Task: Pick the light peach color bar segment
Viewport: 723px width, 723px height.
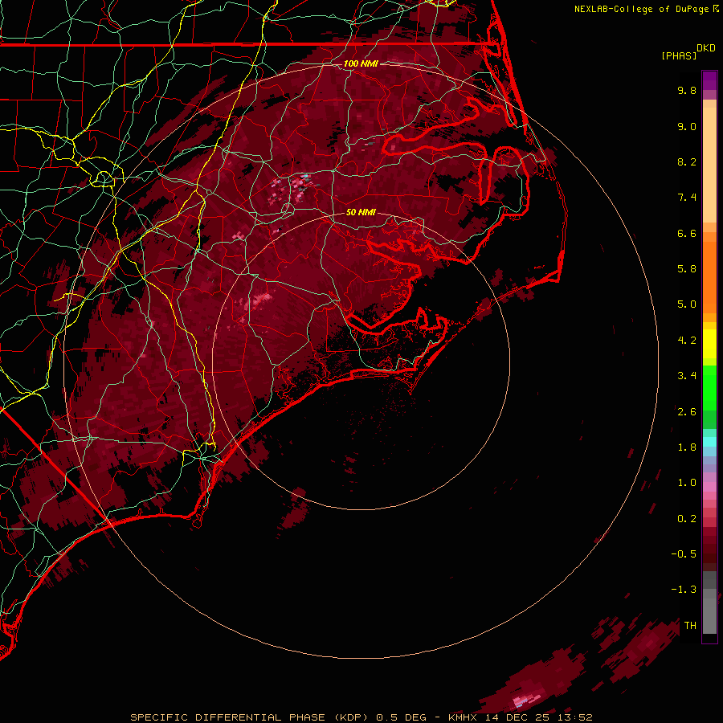Action: pos(709,165)
